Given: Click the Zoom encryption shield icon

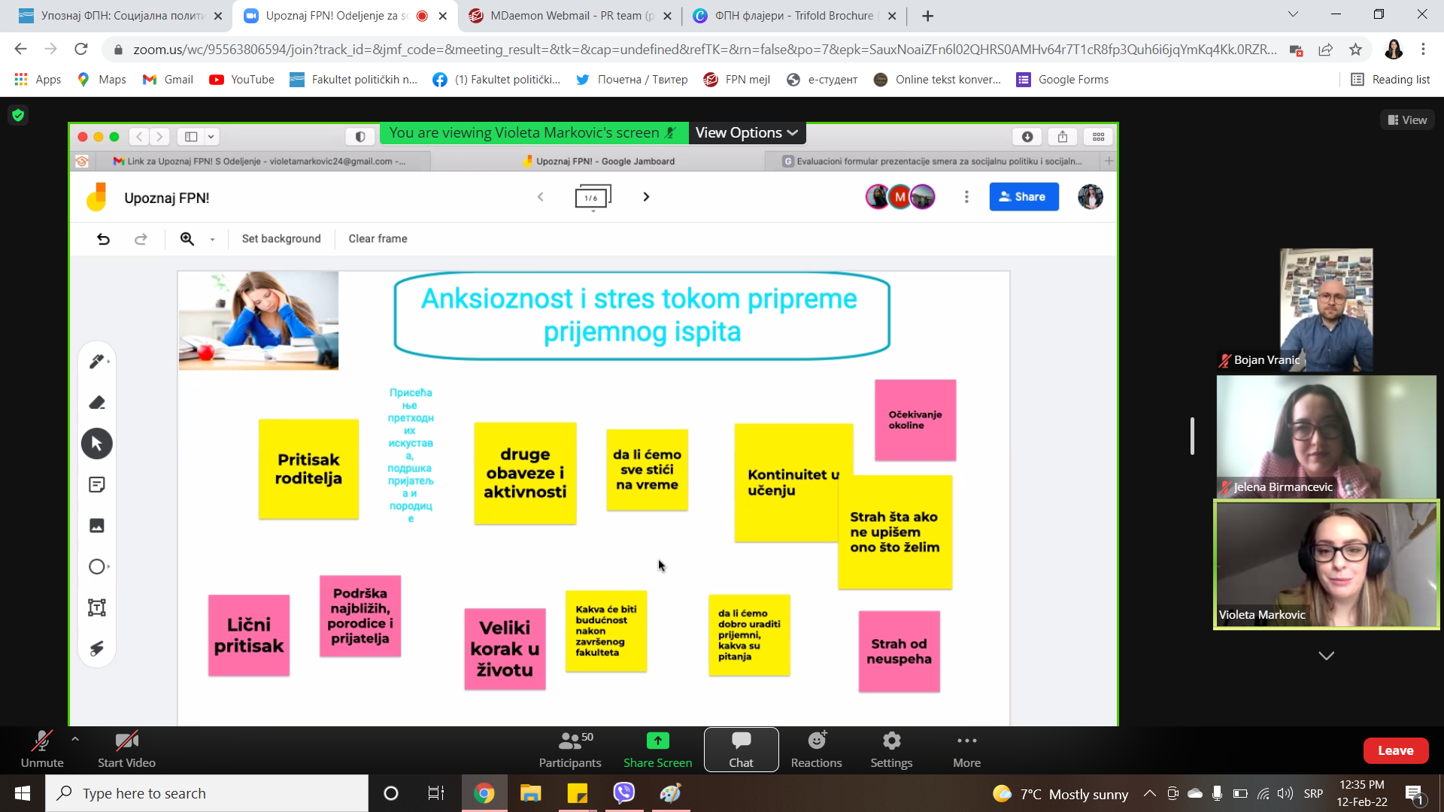Looking at the screenshot, I should (18, 115).
